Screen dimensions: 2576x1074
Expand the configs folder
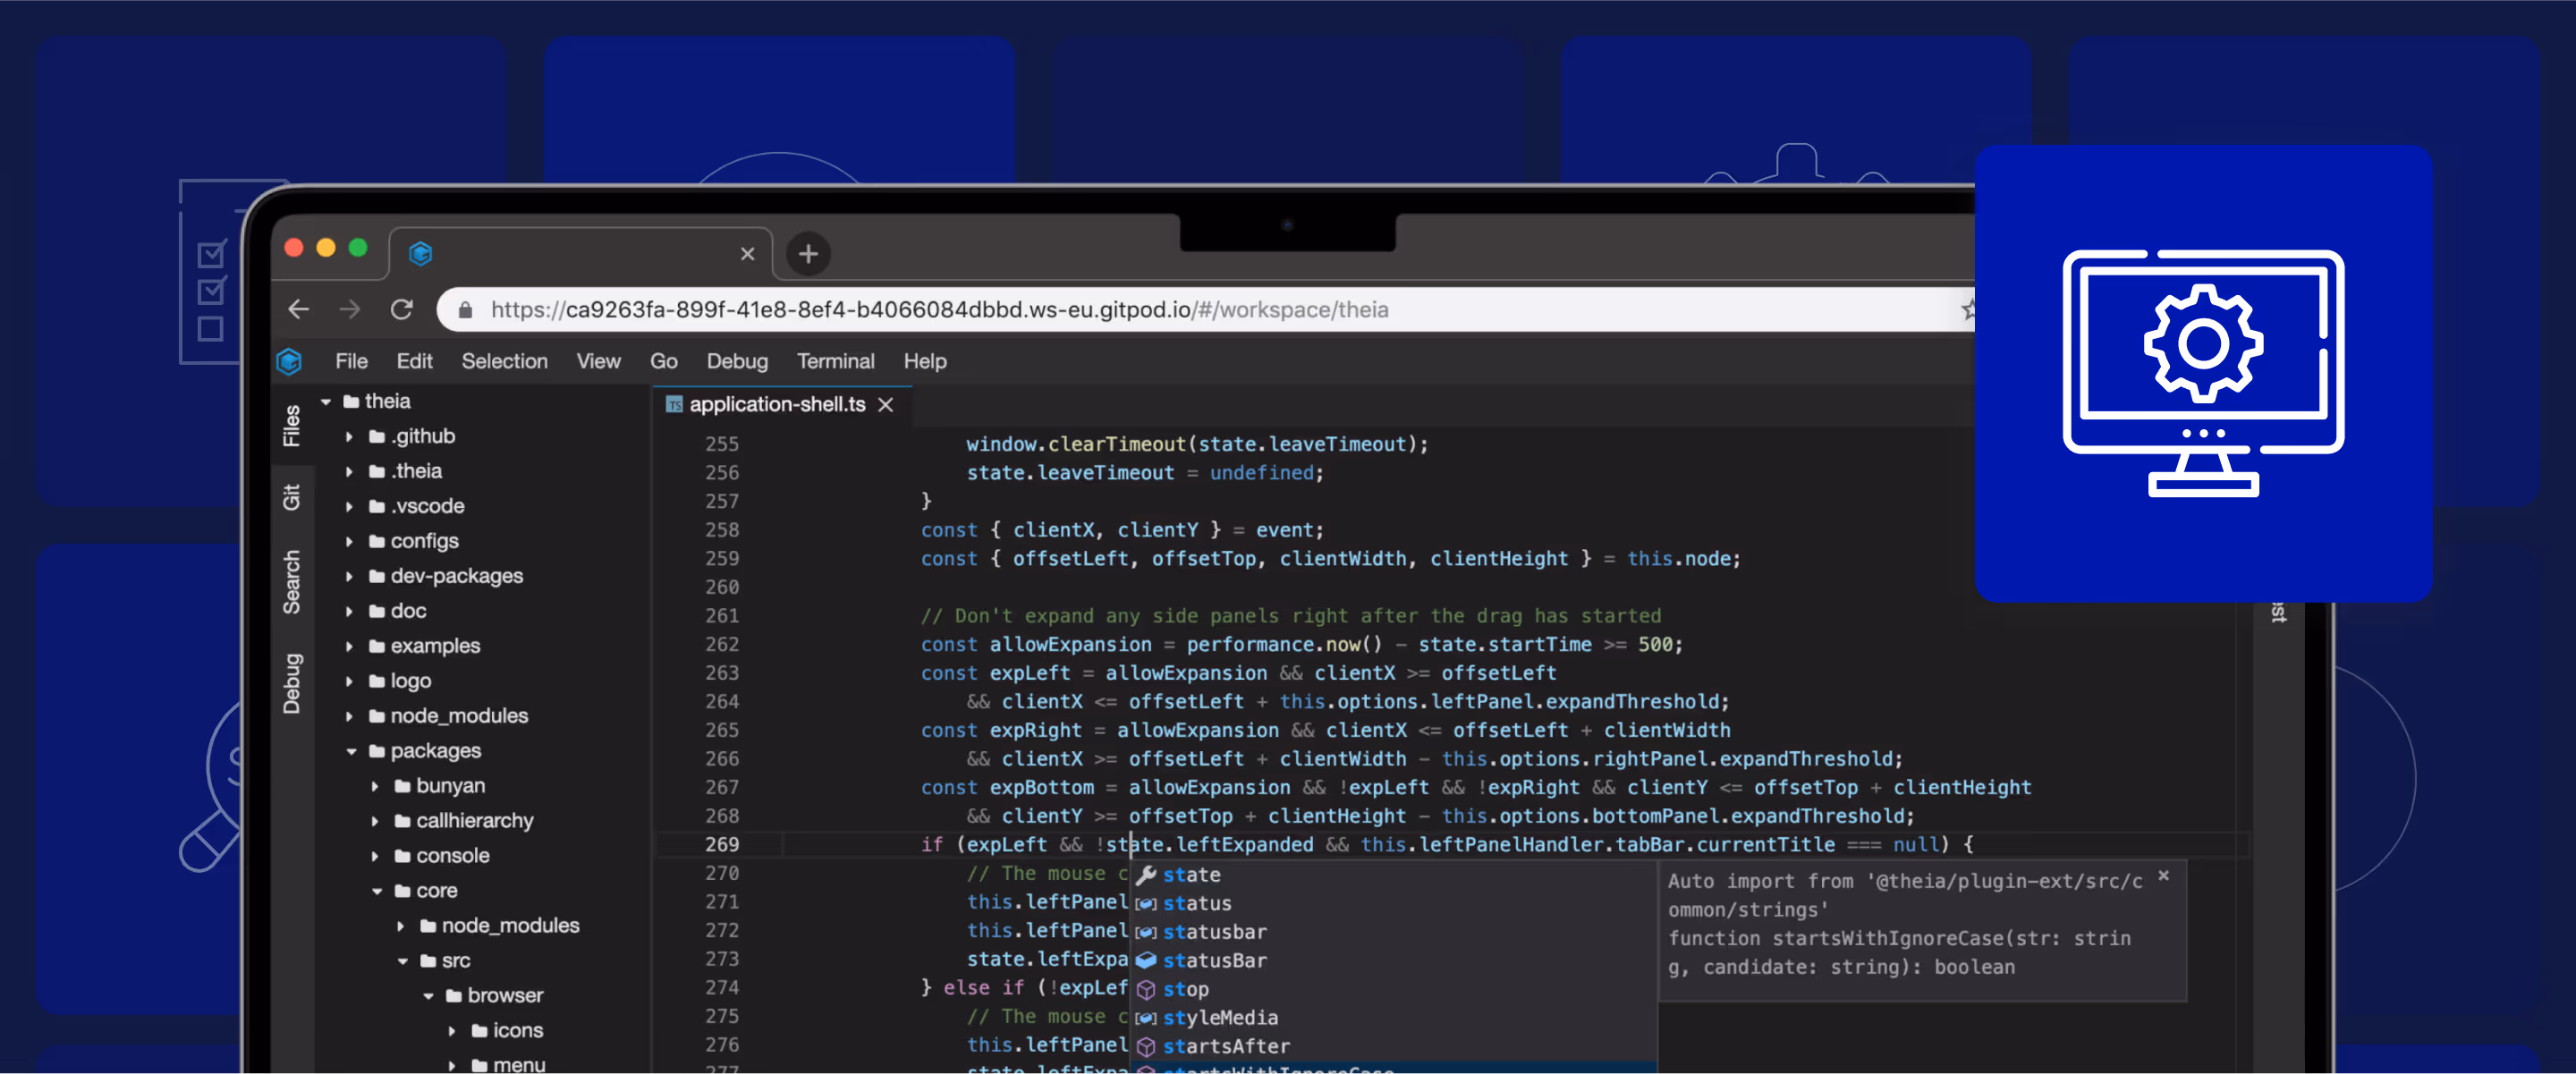tap(349, 541)
